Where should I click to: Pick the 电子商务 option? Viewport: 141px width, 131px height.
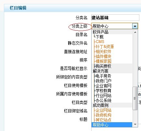point(112,76)
